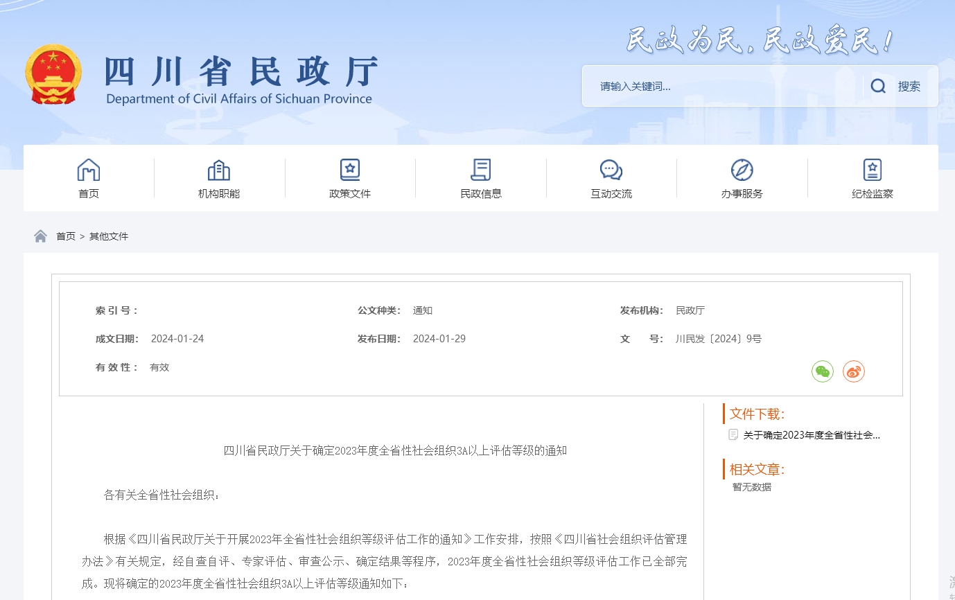Screen dimensions: 955x600
Task: Click the document icon above 政策文件
Action: 350,170
